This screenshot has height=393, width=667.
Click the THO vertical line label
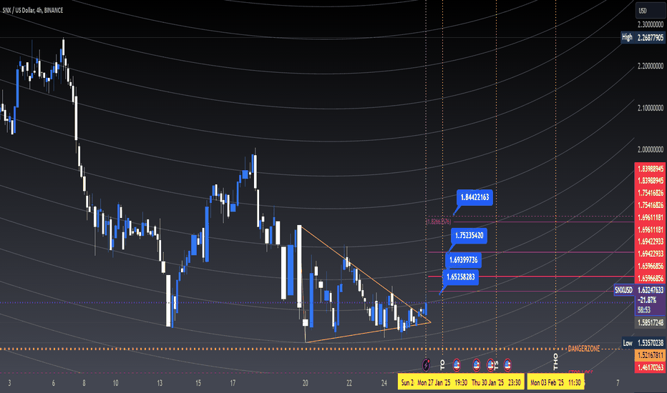555,361
